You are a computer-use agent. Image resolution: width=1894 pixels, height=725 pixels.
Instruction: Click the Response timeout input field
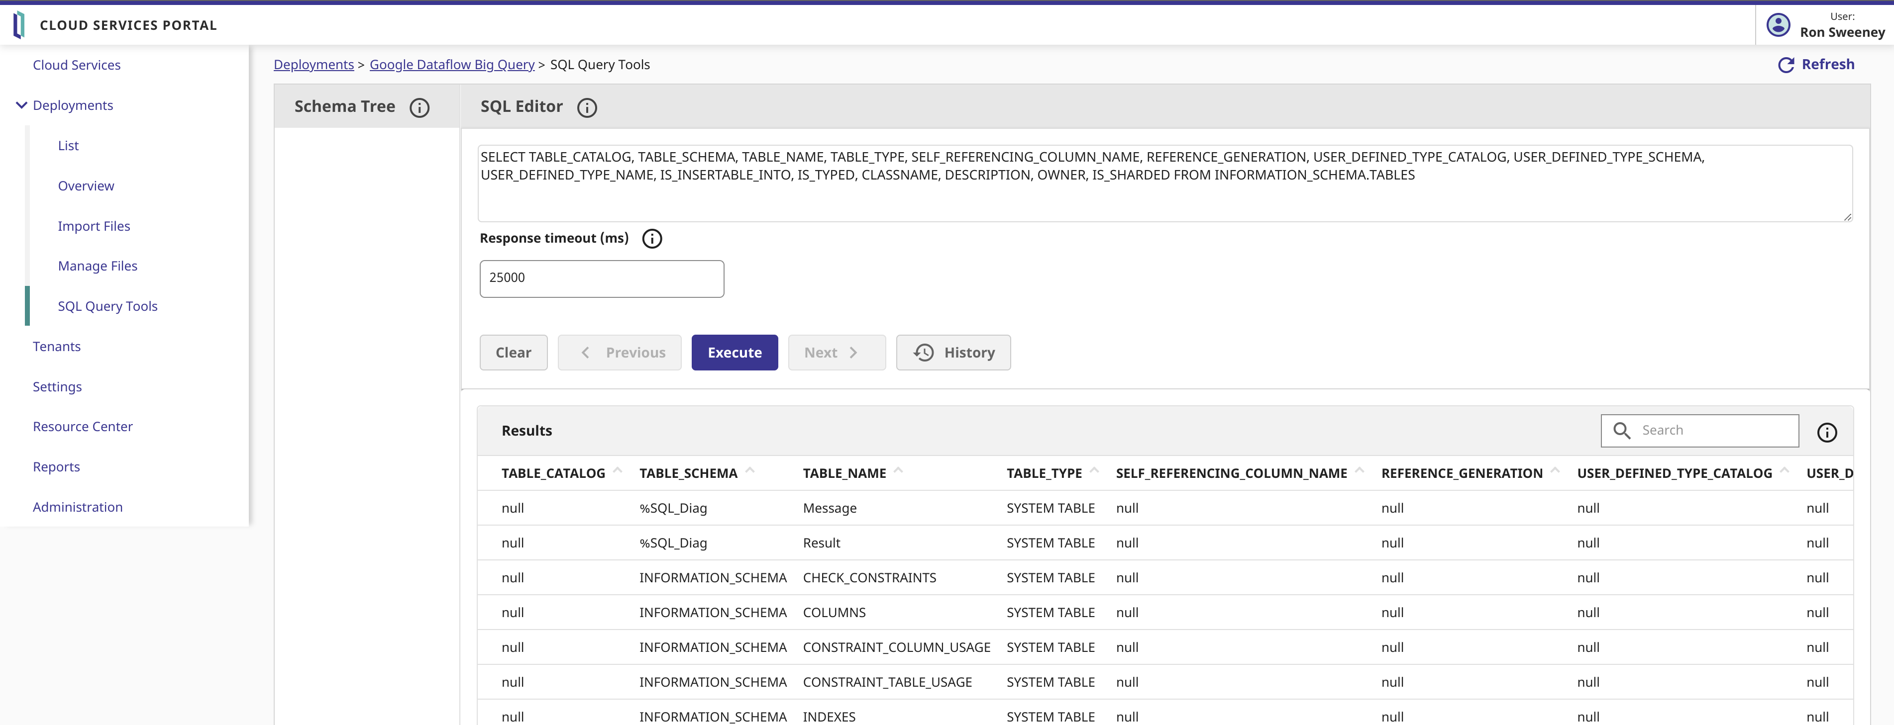(x=602, y=278)
